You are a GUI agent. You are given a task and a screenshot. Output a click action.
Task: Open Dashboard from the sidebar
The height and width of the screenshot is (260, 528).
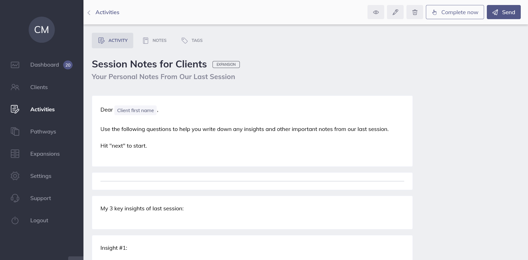[45, 65]
